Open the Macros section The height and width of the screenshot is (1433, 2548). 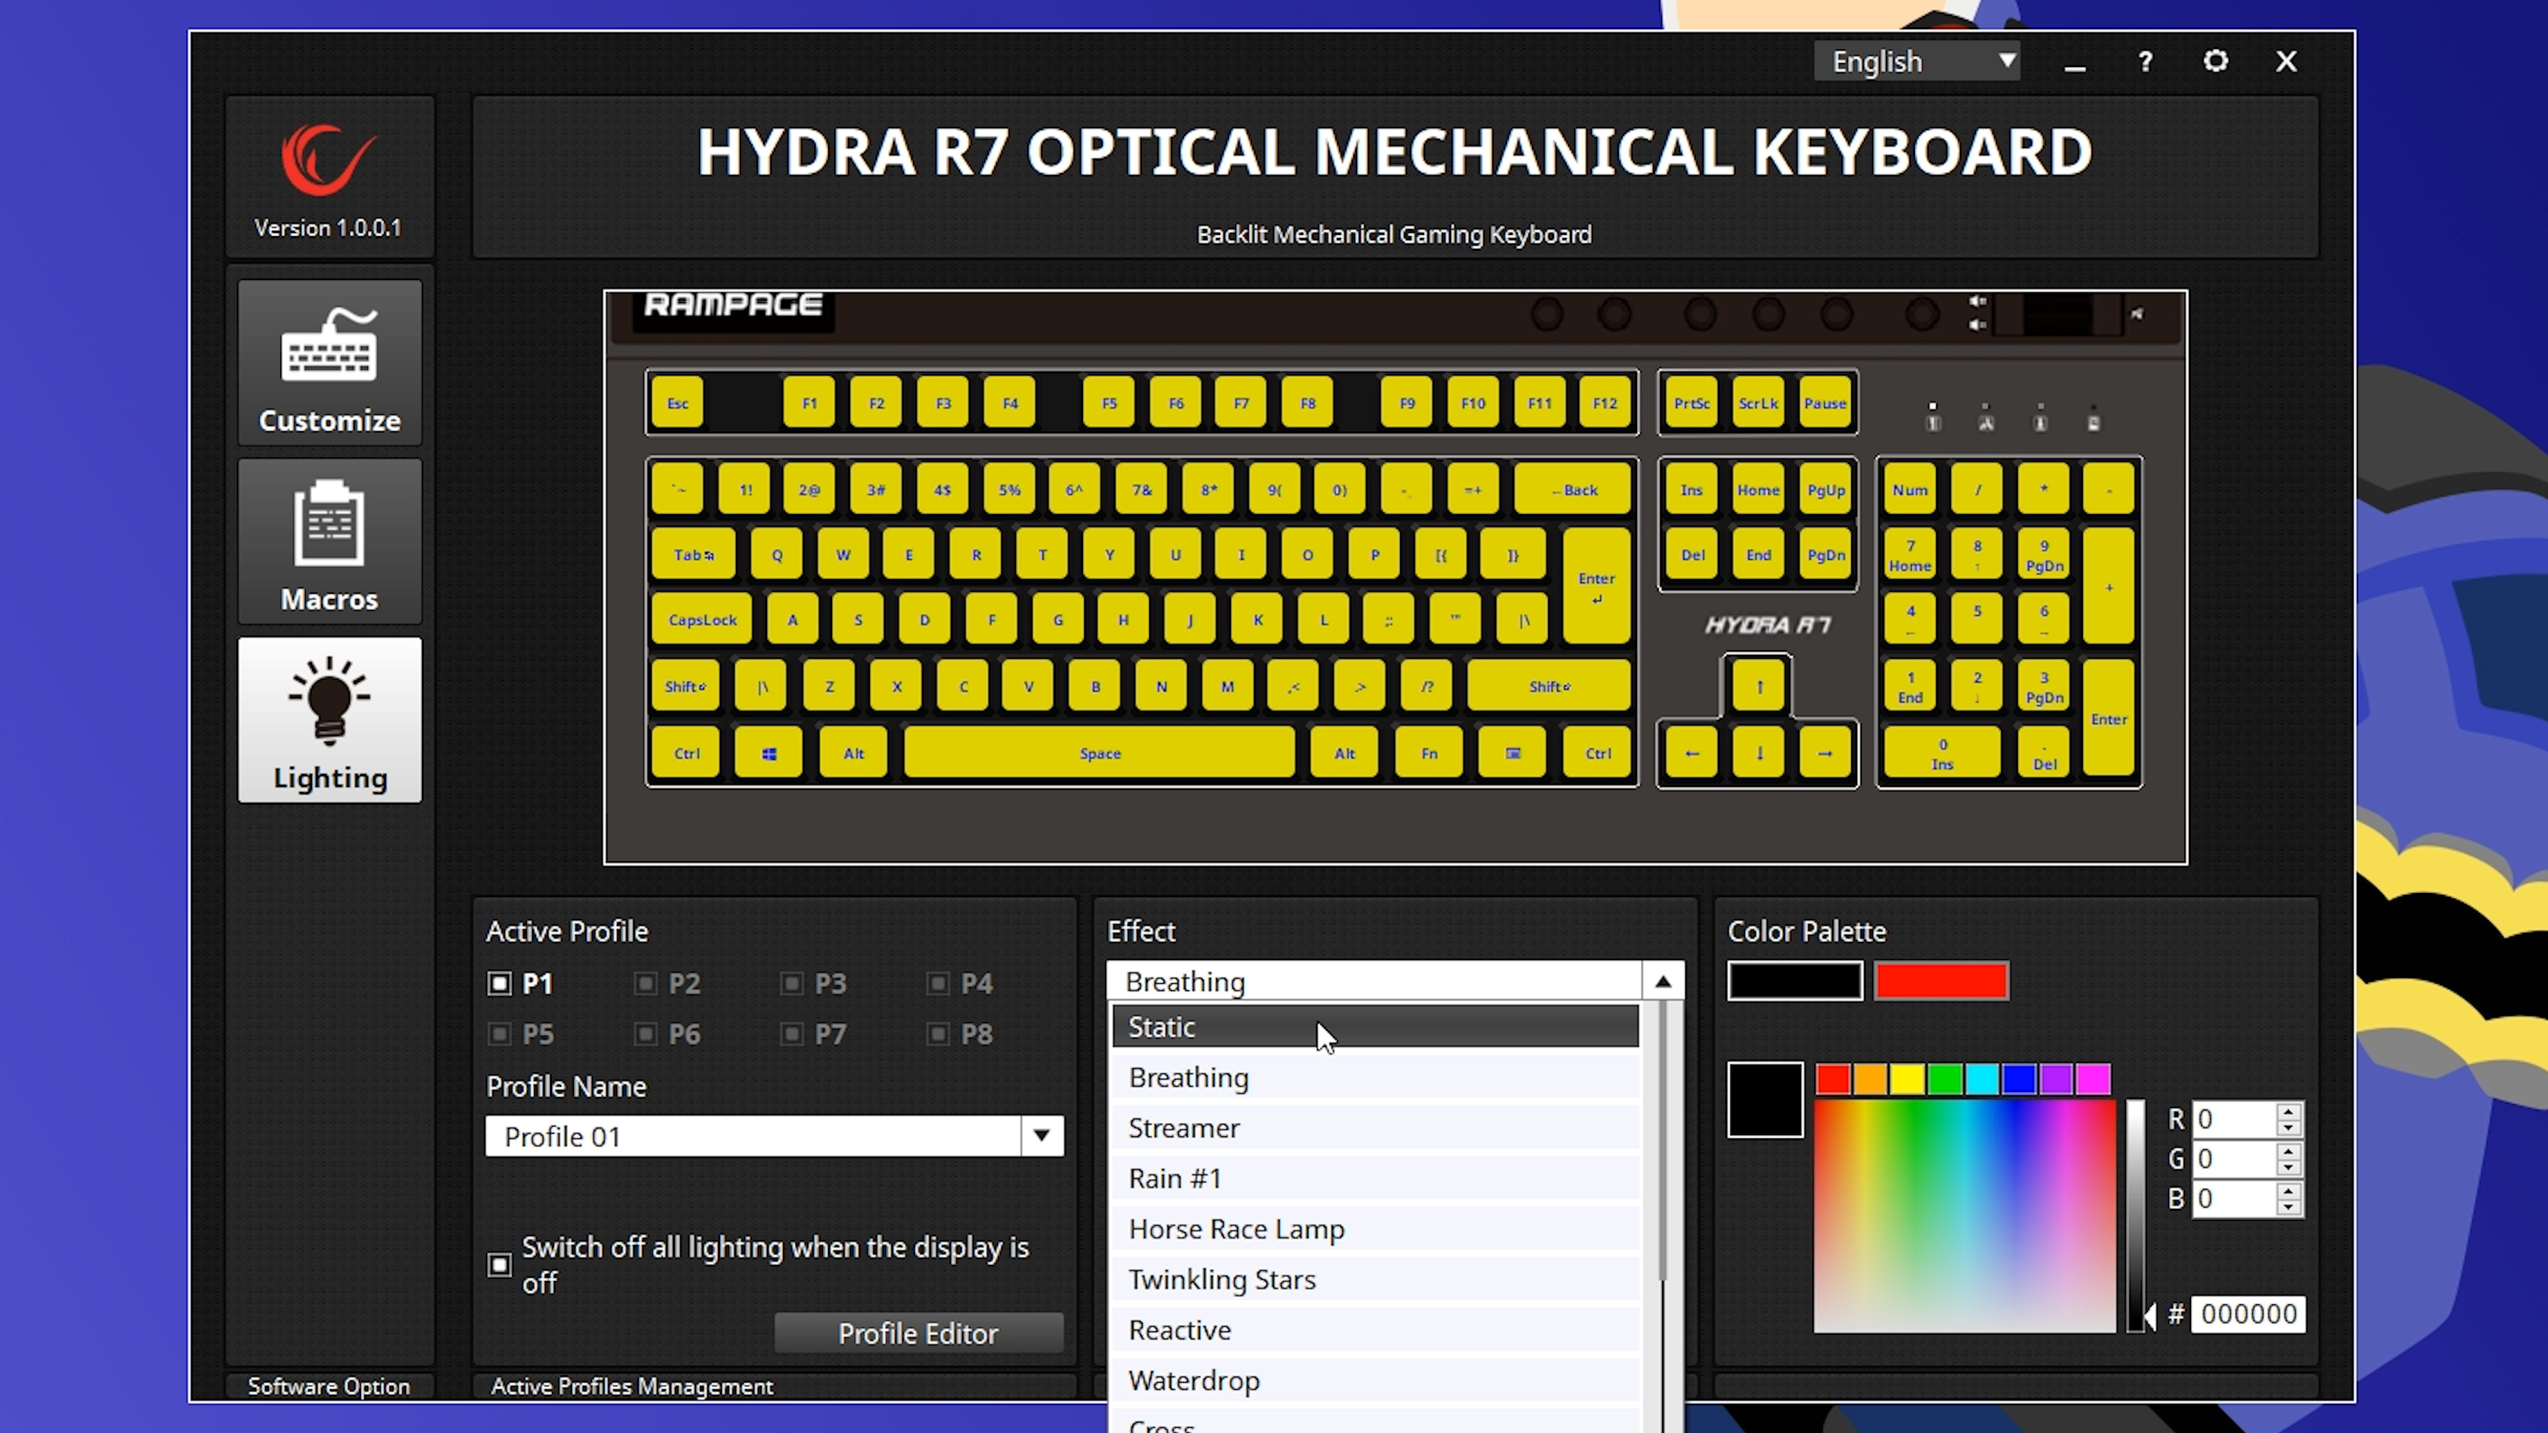tap(329, 541)
